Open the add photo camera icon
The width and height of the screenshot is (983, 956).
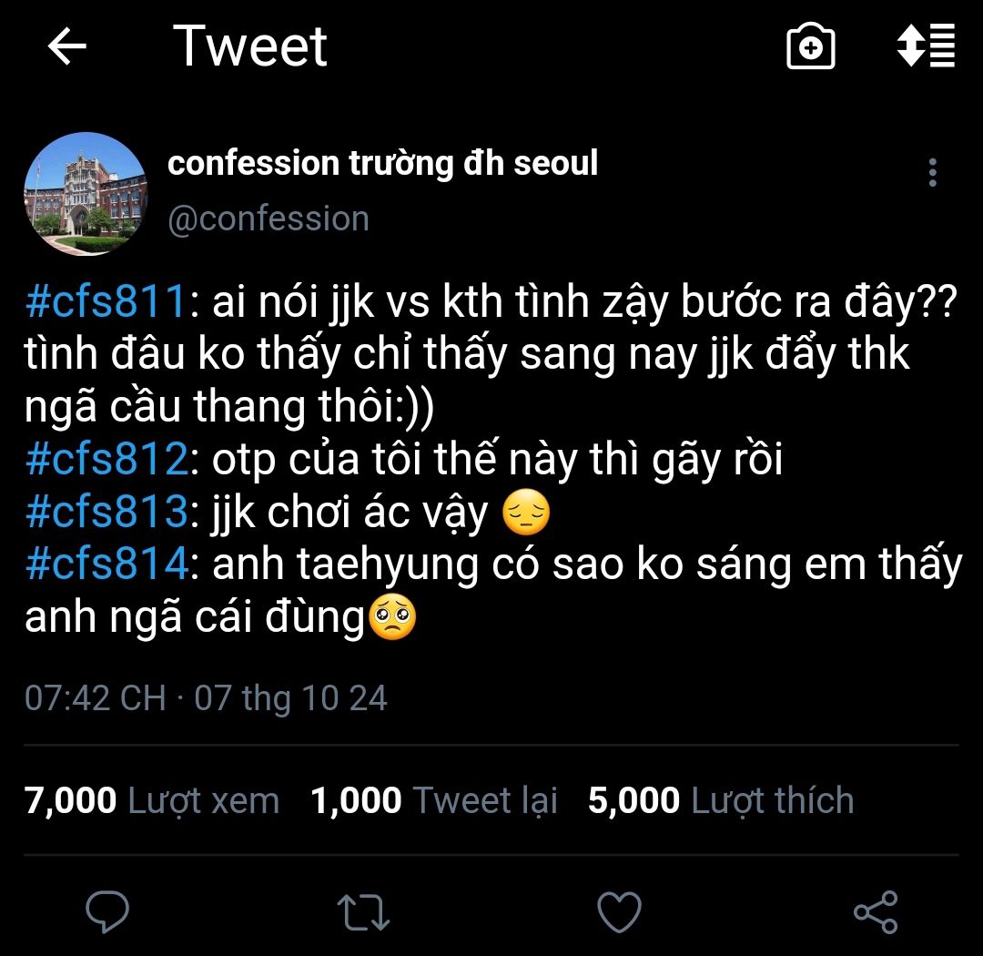coord(809,46)
